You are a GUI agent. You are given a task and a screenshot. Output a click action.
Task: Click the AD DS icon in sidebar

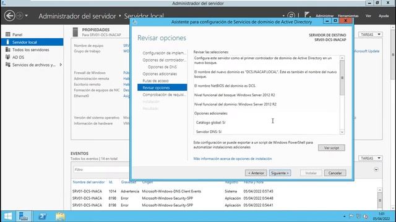coord(8,57)
